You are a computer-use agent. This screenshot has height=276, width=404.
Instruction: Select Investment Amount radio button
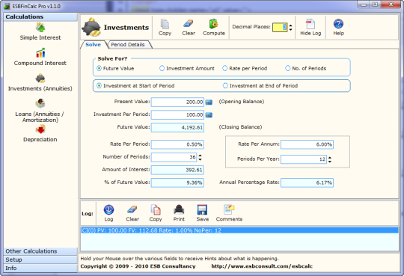tap(162, 69)
